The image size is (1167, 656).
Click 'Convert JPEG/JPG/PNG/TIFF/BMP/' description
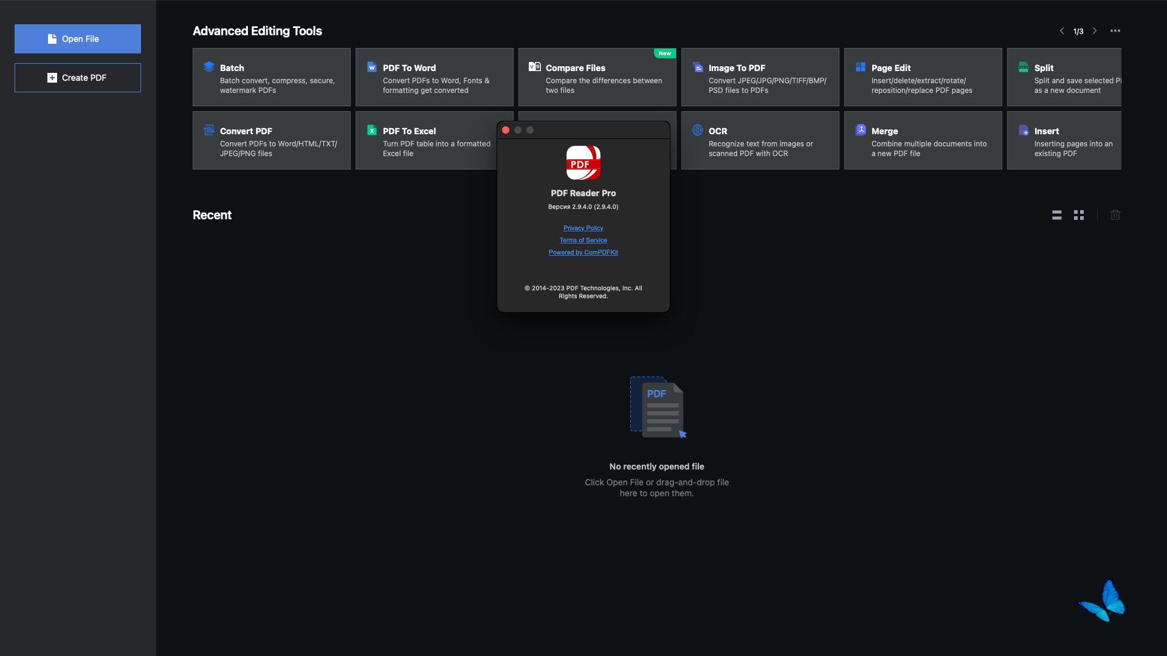768,86
